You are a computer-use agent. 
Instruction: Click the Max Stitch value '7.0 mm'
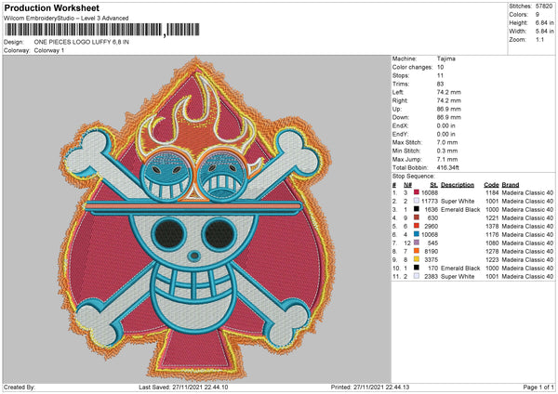click(447, 142)
